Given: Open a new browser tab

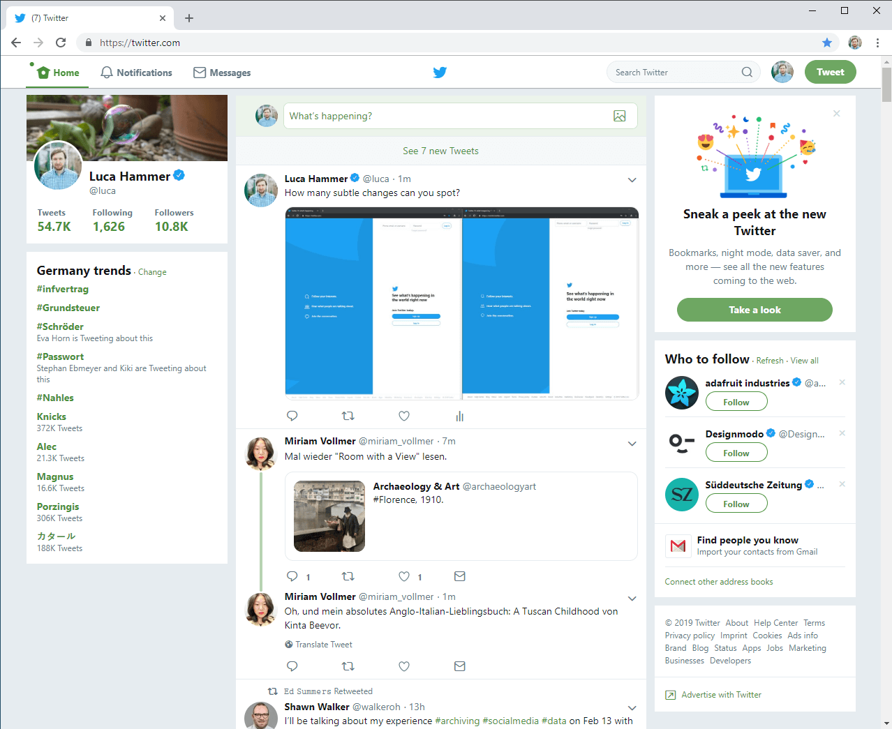Looking at the screenshot, I should [x=189, y=18].
